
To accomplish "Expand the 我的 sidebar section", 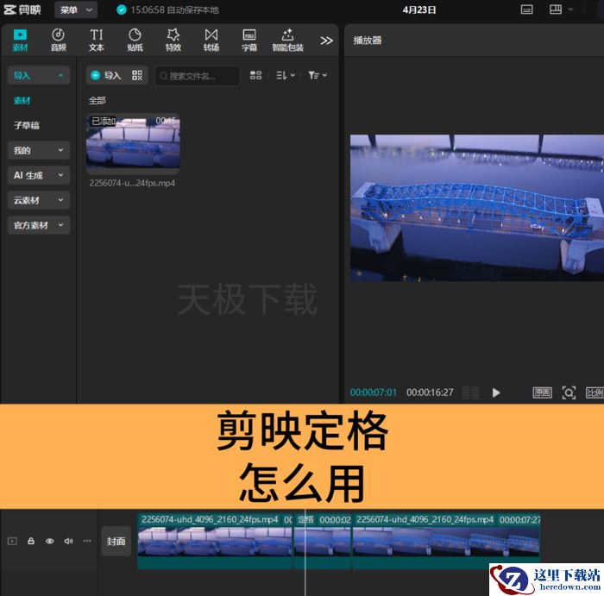I will [x=39, y=150].
